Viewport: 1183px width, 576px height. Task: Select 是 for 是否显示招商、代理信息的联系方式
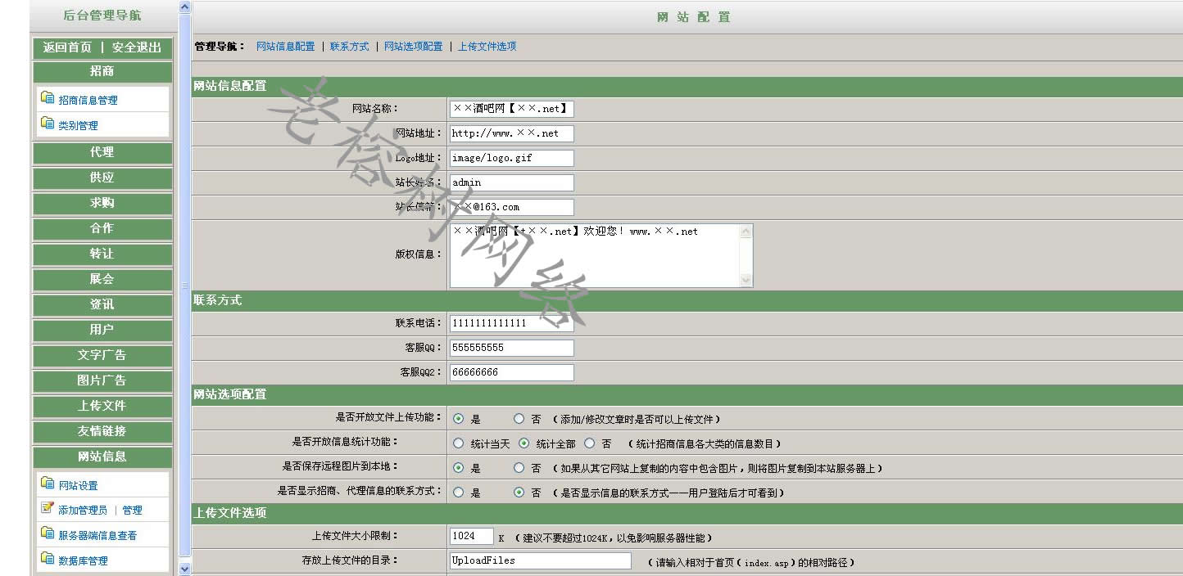click(x=459, y=493)
